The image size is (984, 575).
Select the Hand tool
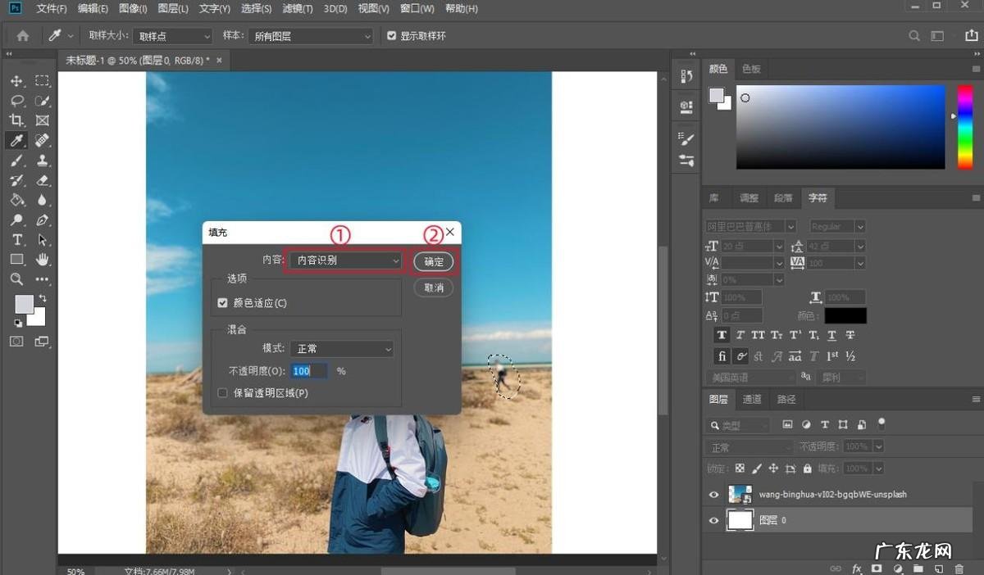pyautogui.click(x=43, y=260)
